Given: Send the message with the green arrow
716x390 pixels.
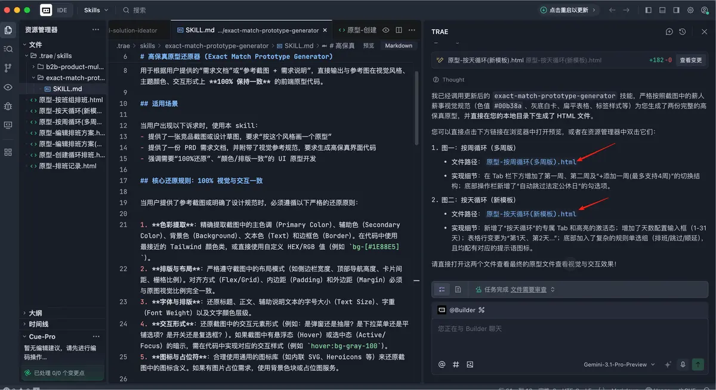Looking at the screenshot, I should coord(698,364).
